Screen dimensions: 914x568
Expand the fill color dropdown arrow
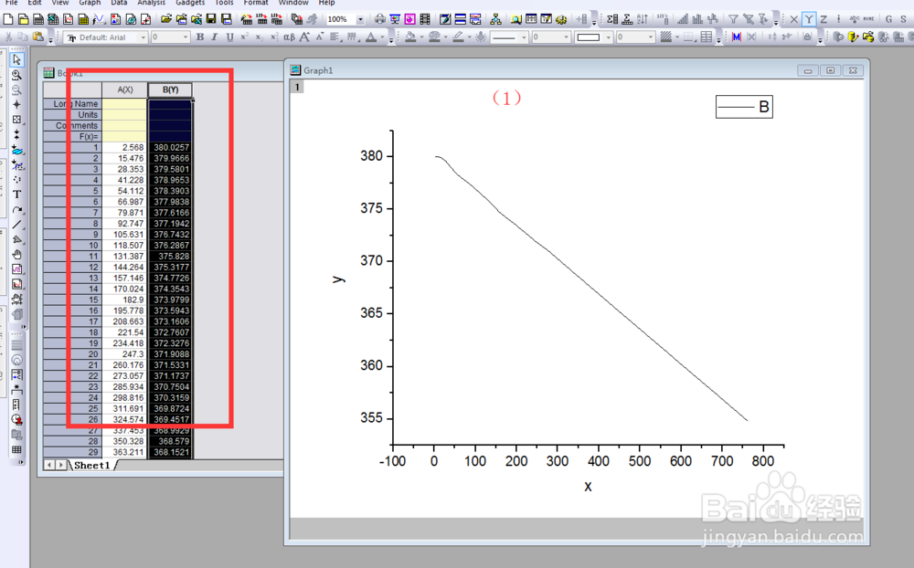[x=421, y=37]
